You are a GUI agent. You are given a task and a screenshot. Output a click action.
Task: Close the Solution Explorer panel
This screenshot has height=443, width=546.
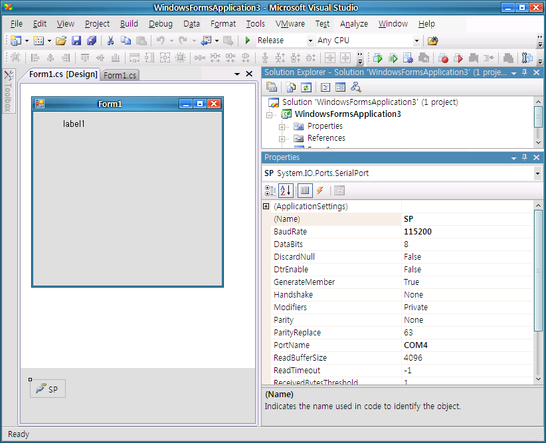click(x=537, y=72)
